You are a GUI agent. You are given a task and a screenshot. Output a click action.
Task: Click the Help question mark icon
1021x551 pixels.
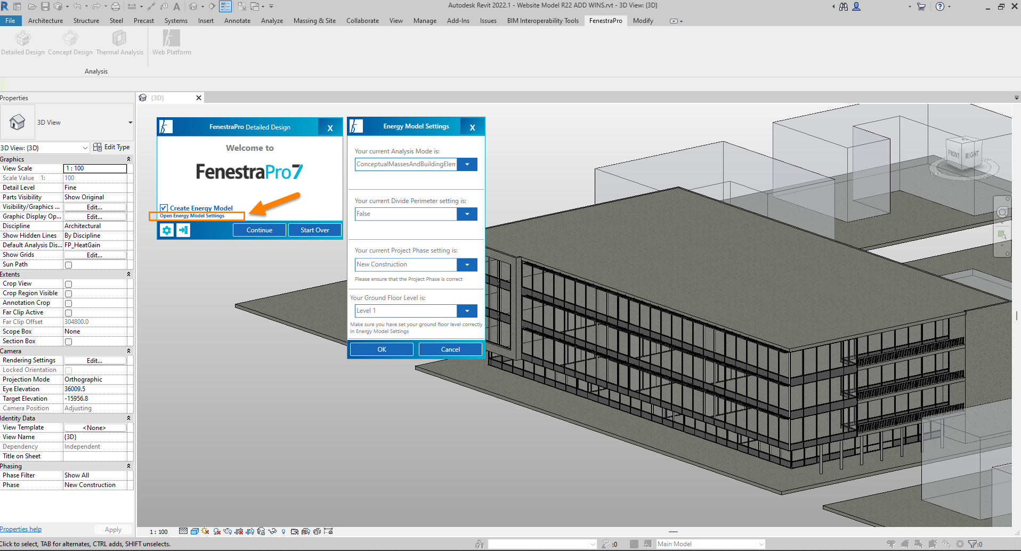click(x=940, y=6)
